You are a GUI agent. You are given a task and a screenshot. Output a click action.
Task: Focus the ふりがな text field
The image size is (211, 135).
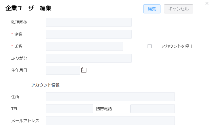tap(89, 58)
